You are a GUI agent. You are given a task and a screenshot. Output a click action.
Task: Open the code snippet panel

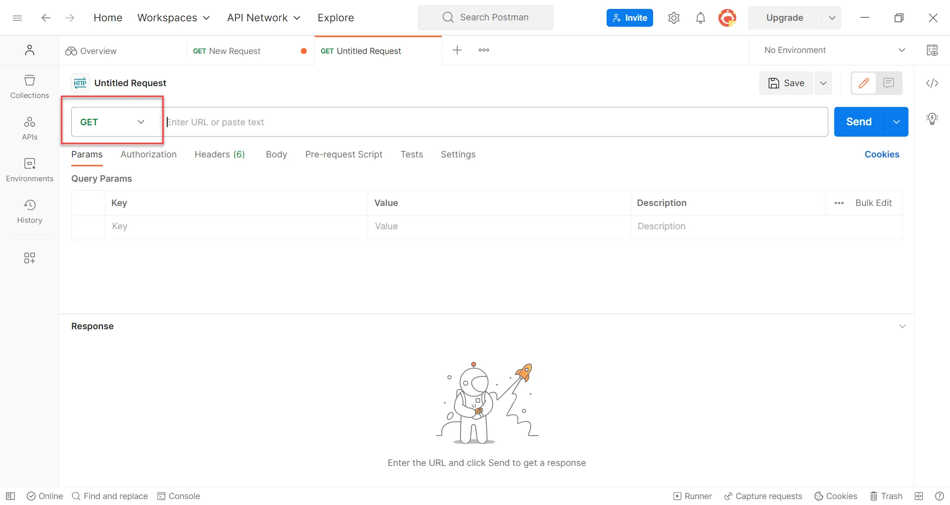(x=932, y=83)
